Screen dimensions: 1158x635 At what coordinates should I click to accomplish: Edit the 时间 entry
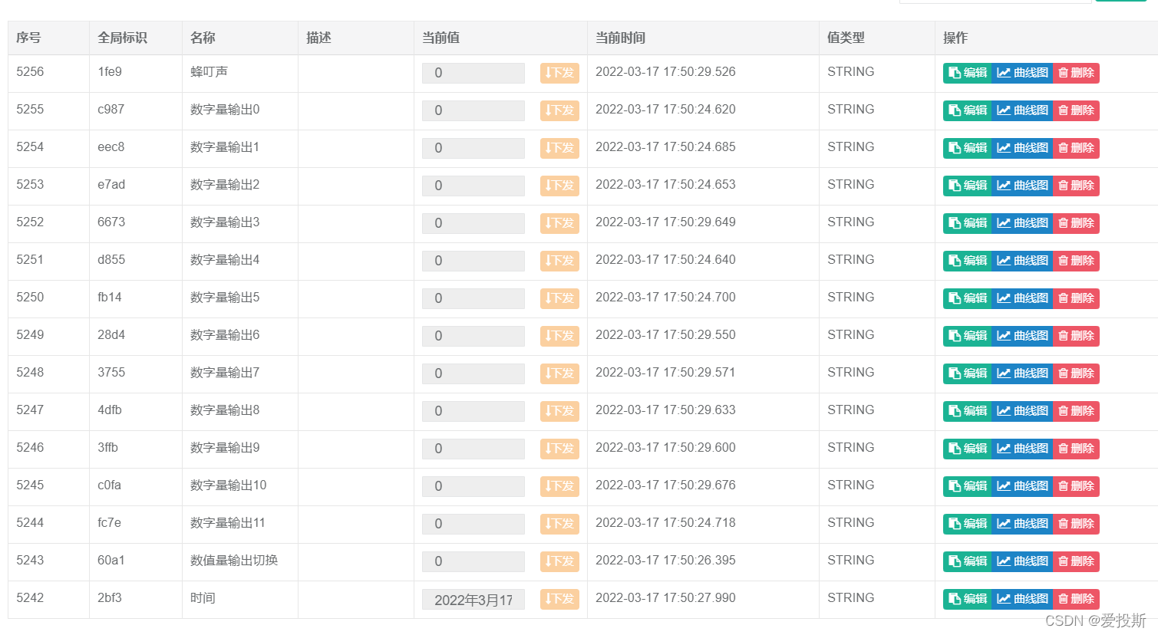pos(967,599)
